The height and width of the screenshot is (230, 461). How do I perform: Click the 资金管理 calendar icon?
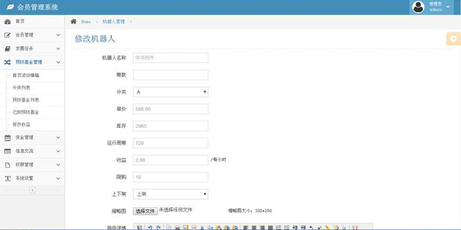click(x=8, y=138)
